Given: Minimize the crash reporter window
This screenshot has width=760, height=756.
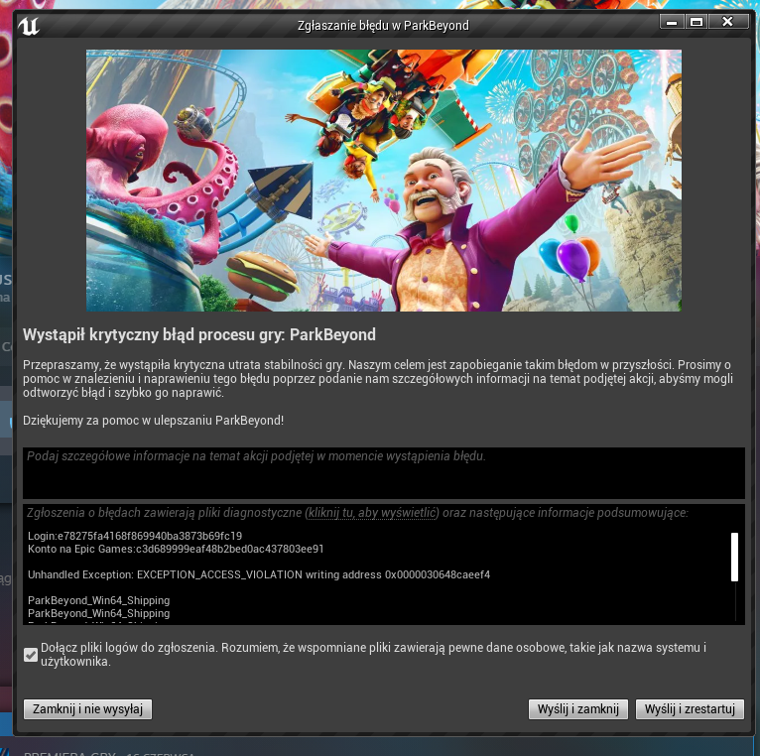Looking at the screenshot, I should point(672,22).
